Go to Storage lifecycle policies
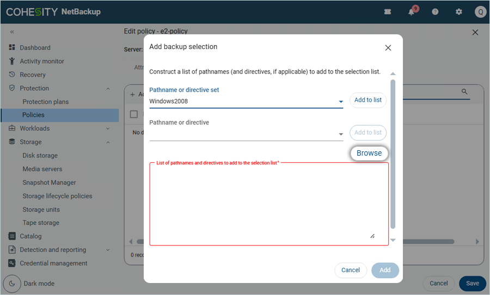The width and height of the screenshot is (490, 295). (x=57, y=196)
